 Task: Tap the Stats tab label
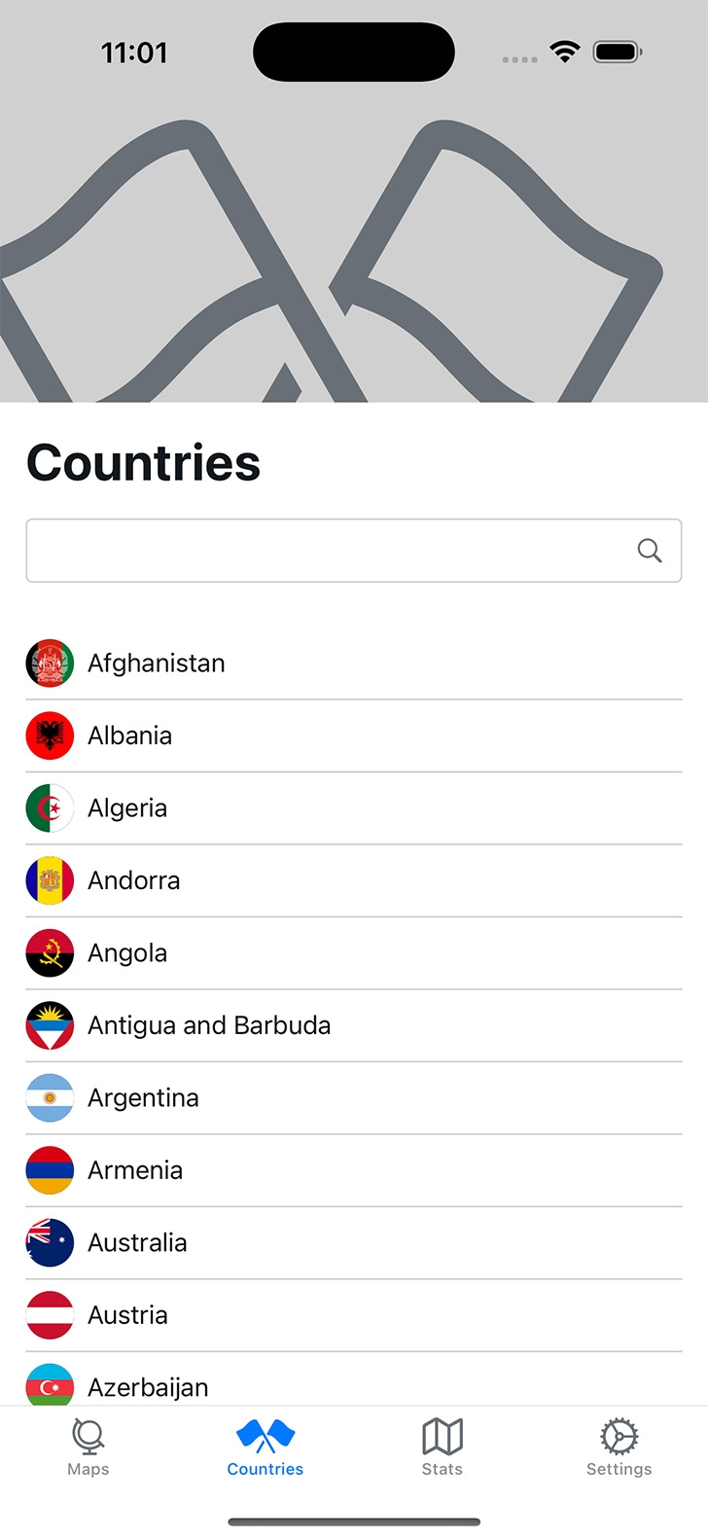coord(442,1469)
